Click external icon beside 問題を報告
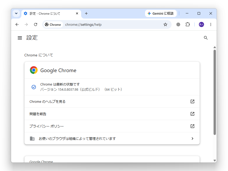This screenshot has width=228, height=171. [x=192, y=114]
